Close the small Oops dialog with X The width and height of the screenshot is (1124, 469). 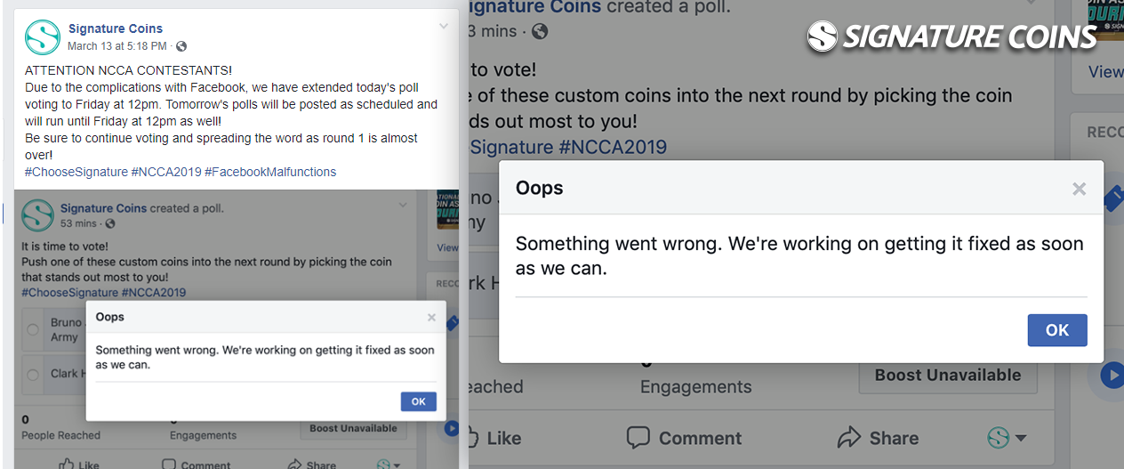[x=431, y=318]
